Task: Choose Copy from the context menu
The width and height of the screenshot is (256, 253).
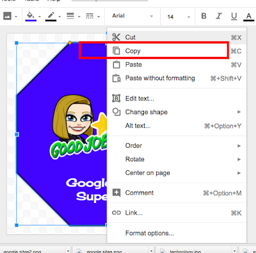Action: coord(177,51)
